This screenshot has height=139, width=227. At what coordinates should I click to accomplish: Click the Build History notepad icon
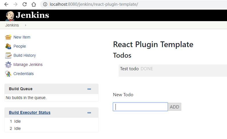[8, 55]
